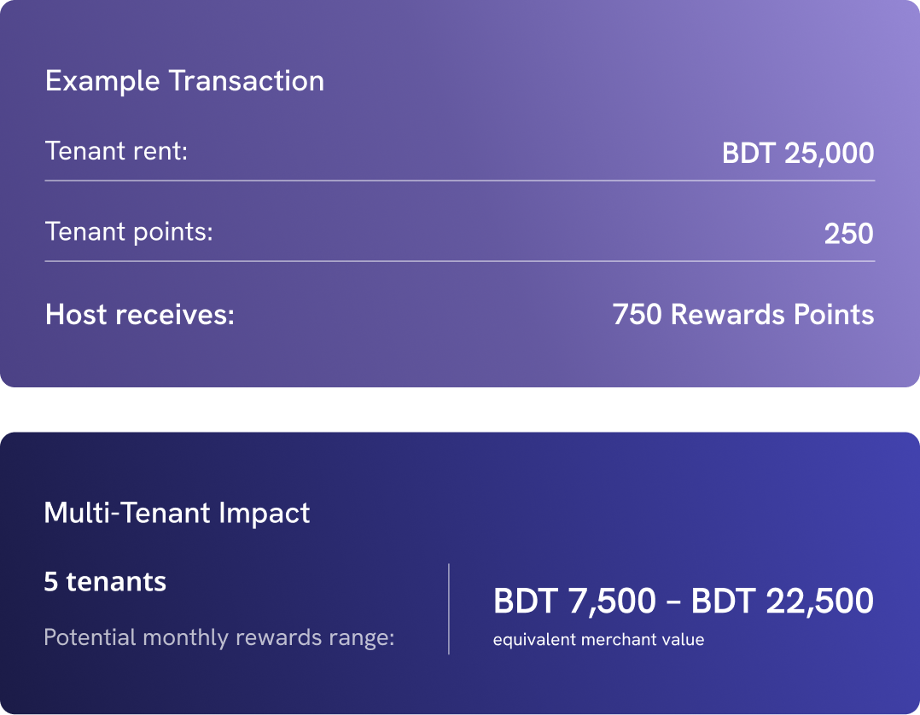Select the Tenant points label
920x715 pixels.
(x=129, y=232)
